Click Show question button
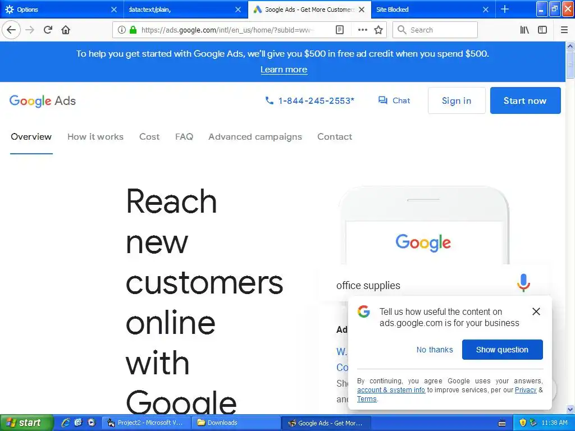The height and width of the screenshot is (431, 575). click(502, 350)
